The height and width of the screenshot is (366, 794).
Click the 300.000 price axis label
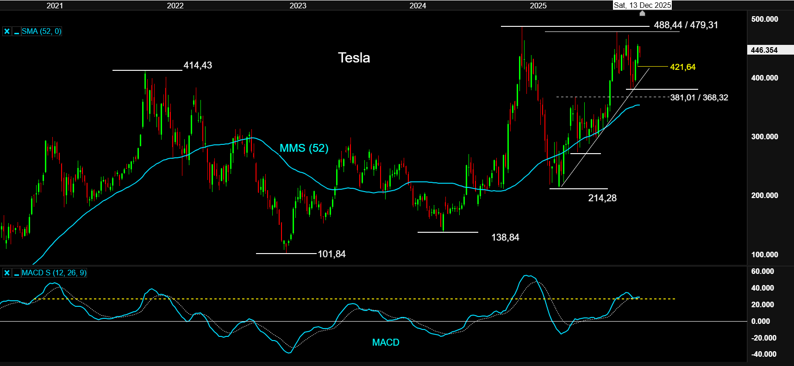[764, 136]
